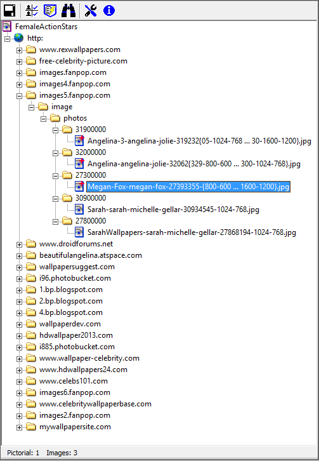Click the shield with lightning toolbar icon

coord(50,11)
